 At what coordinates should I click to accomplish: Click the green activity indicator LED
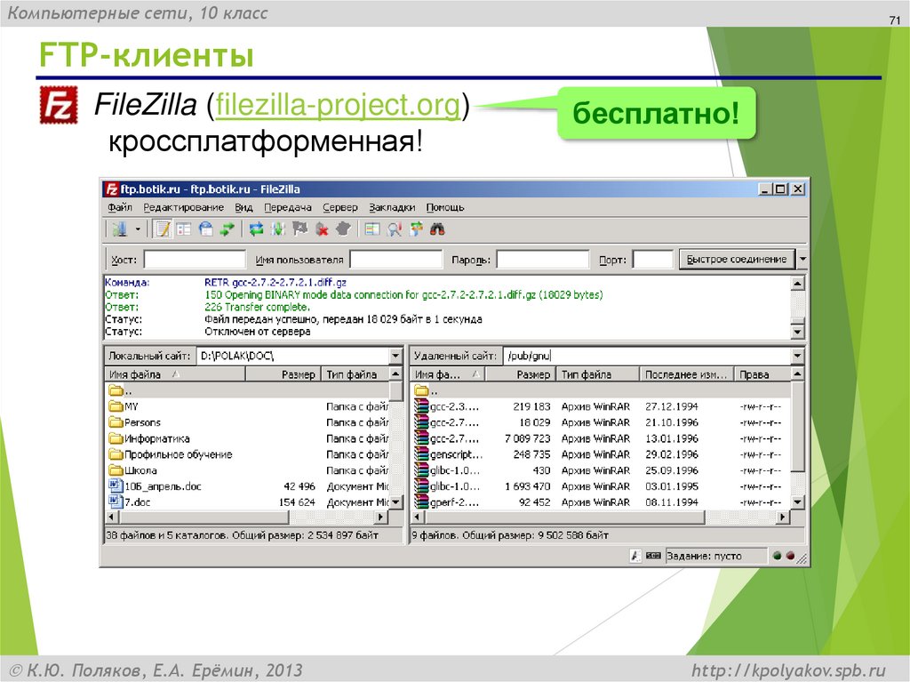click(777, 556)
